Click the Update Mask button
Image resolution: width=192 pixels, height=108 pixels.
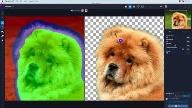[178, 102]
